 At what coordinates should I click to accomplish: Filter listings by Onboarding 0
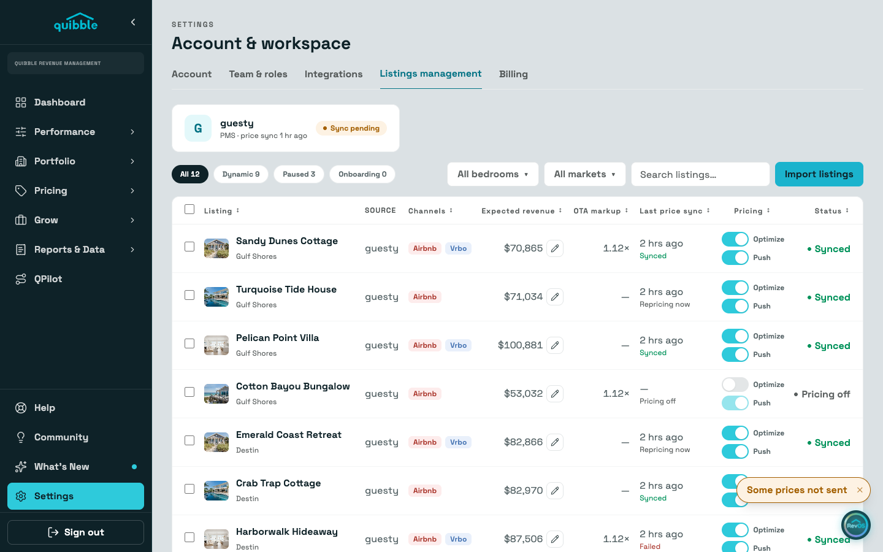(x=362, y=174)
